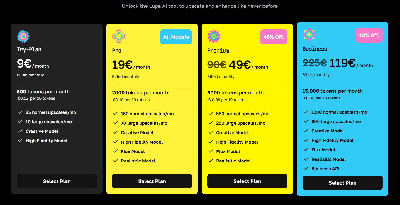
Task: Click the Try-Plan sunburst logo icon
Action: tap(23, 36)
